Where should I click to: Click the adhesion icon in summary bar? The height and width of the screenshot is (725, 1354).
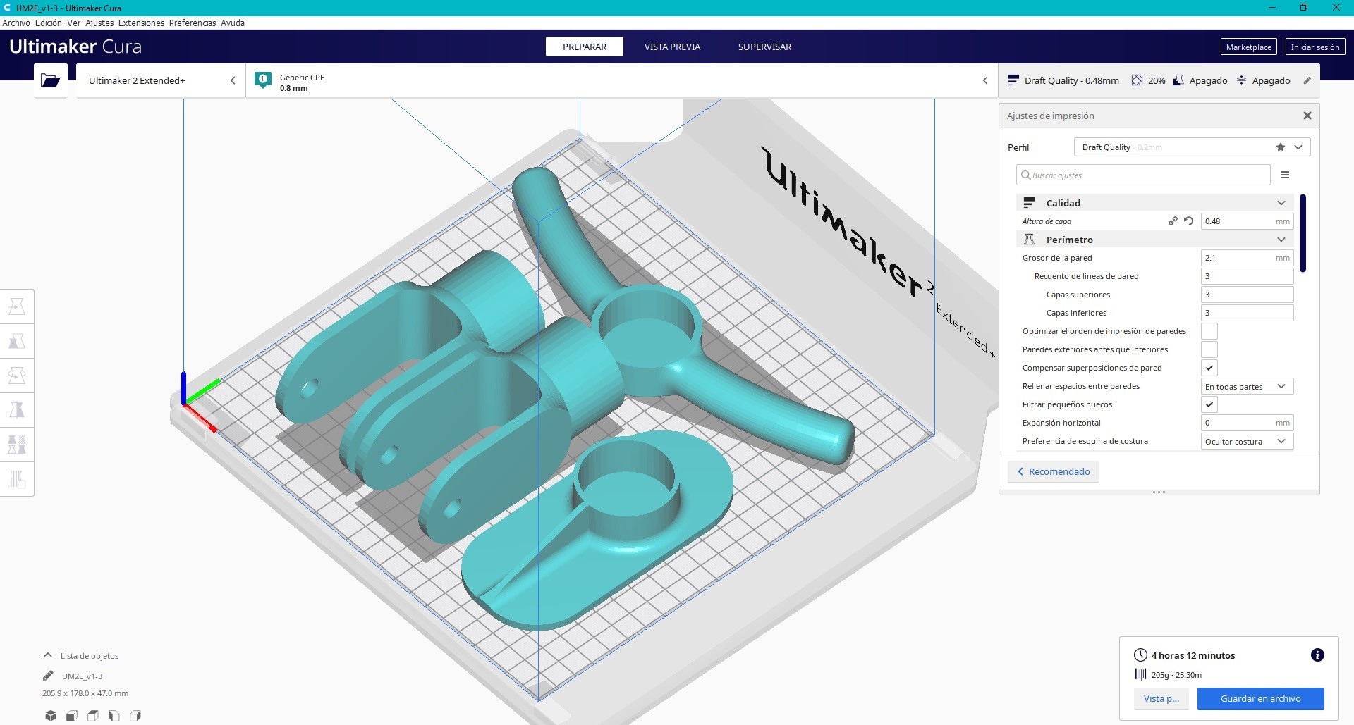[1241, 80]
